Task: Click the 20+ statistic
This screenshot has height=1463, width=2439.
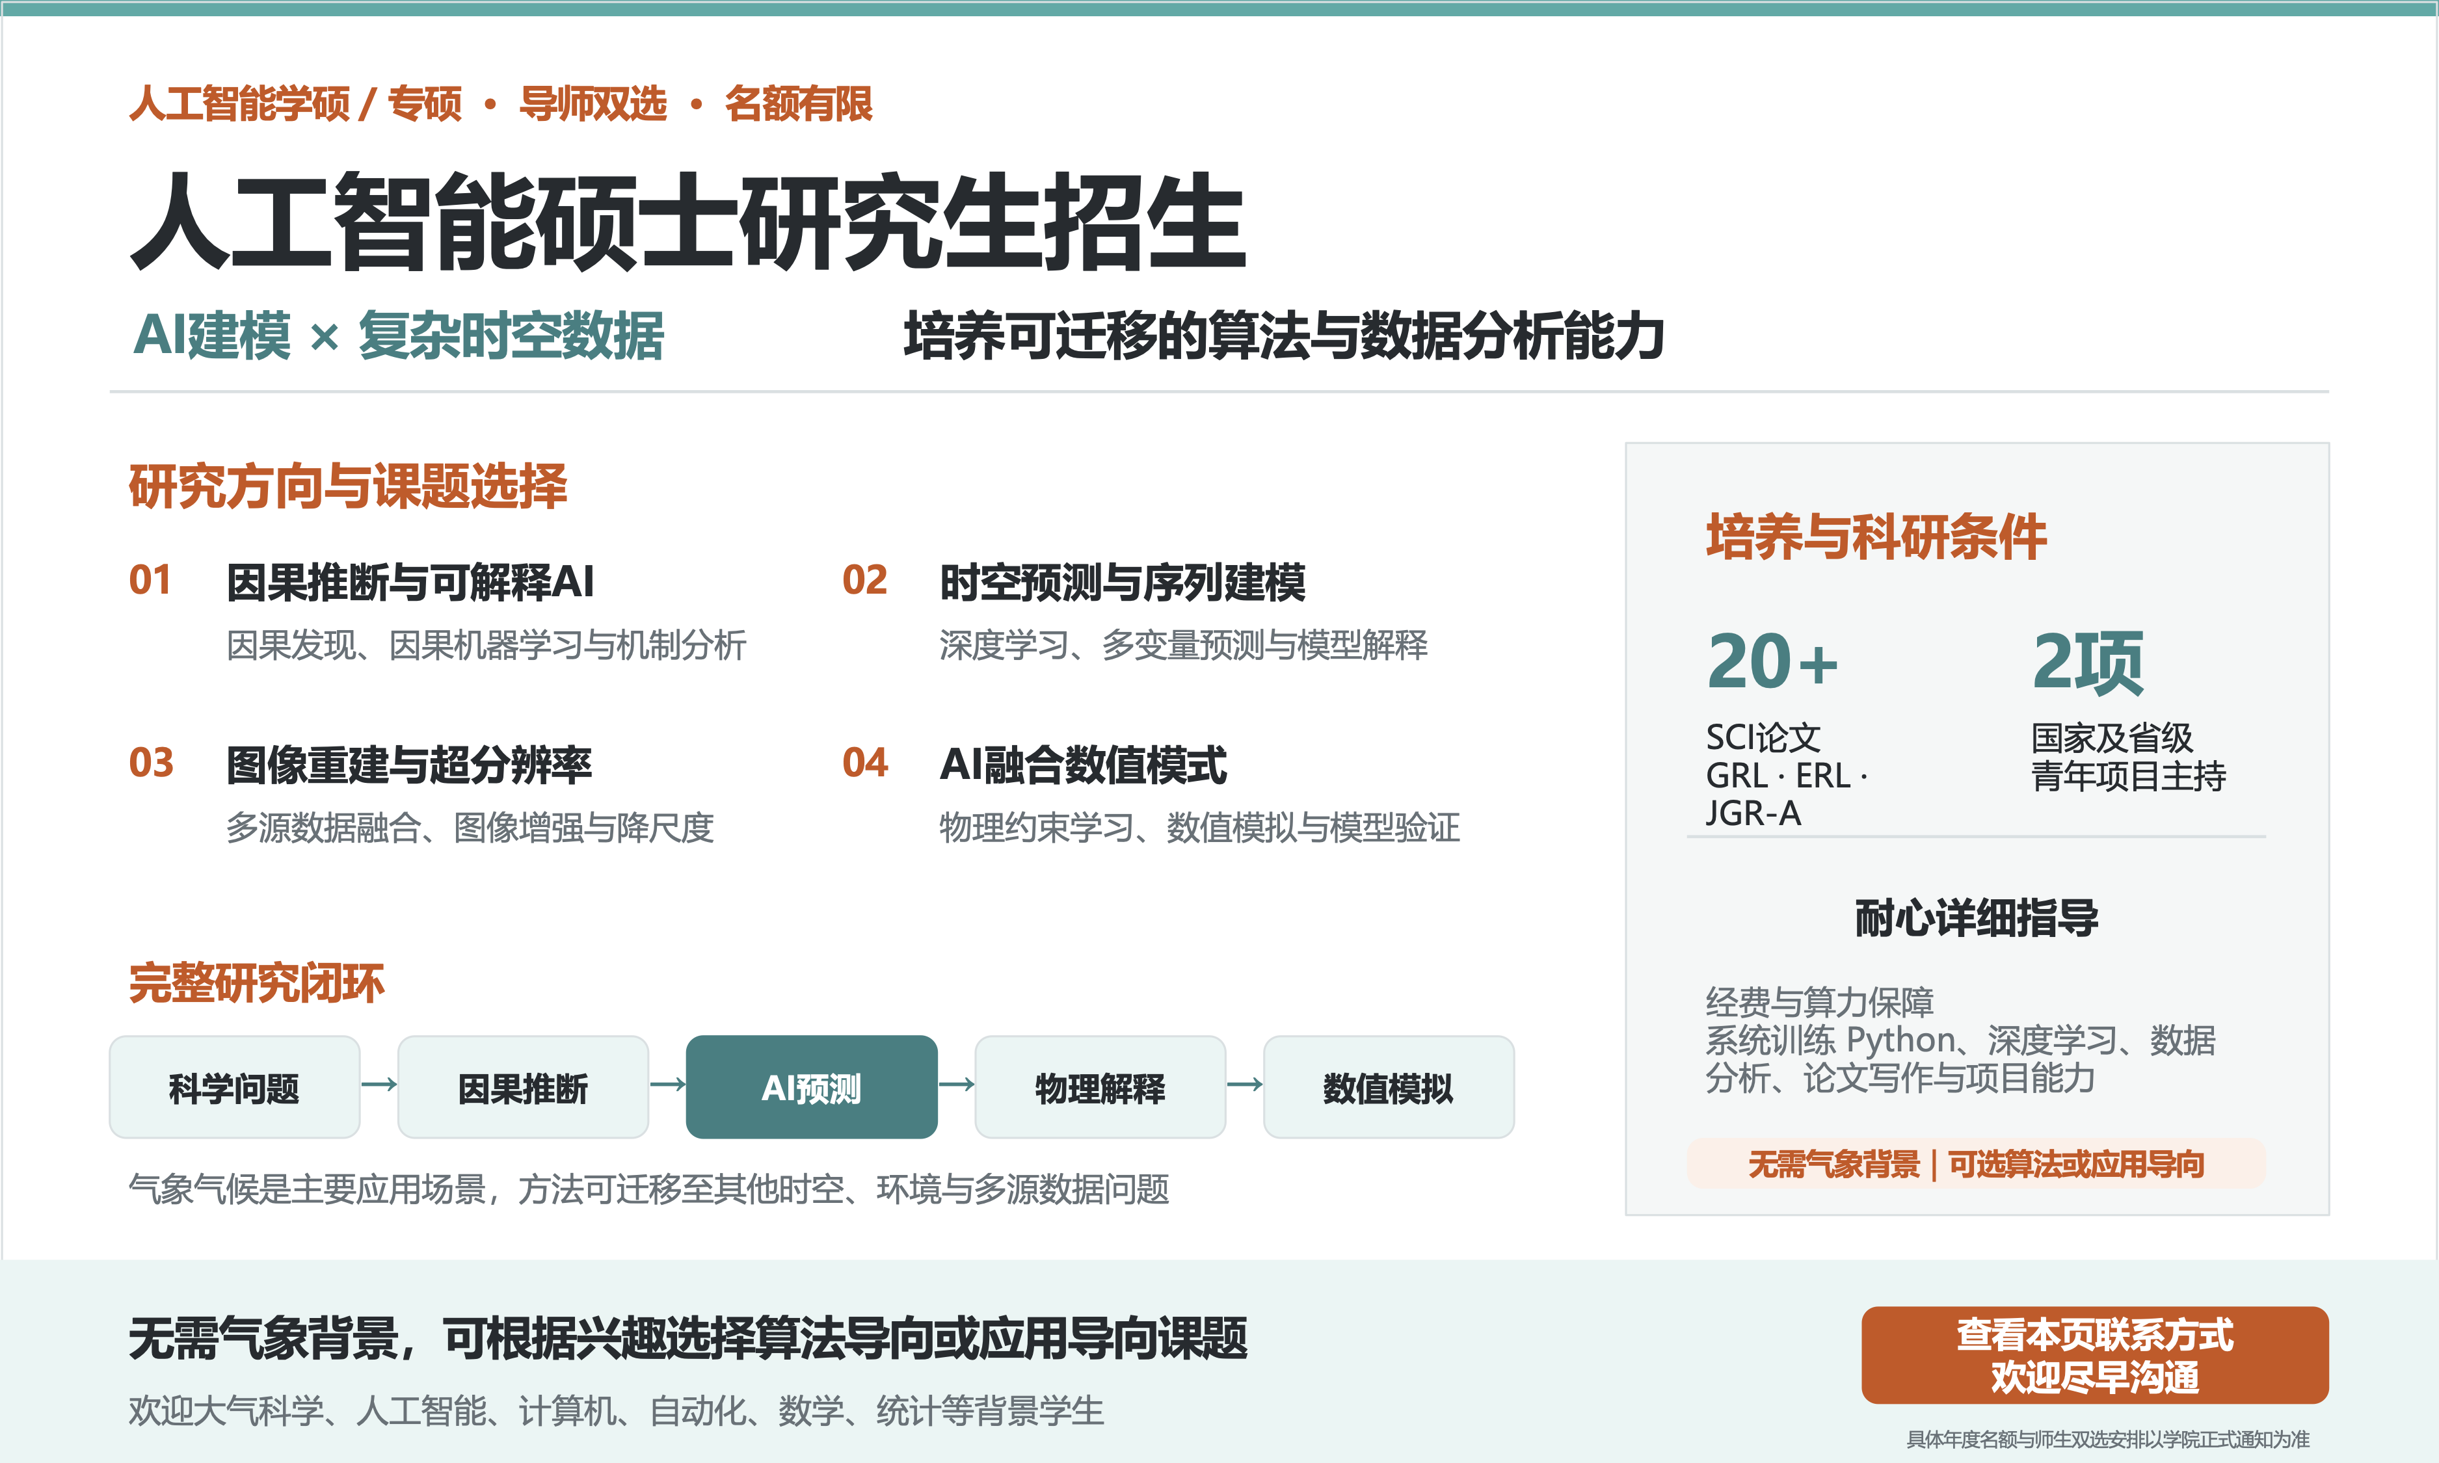Action: click(1772, 661)
